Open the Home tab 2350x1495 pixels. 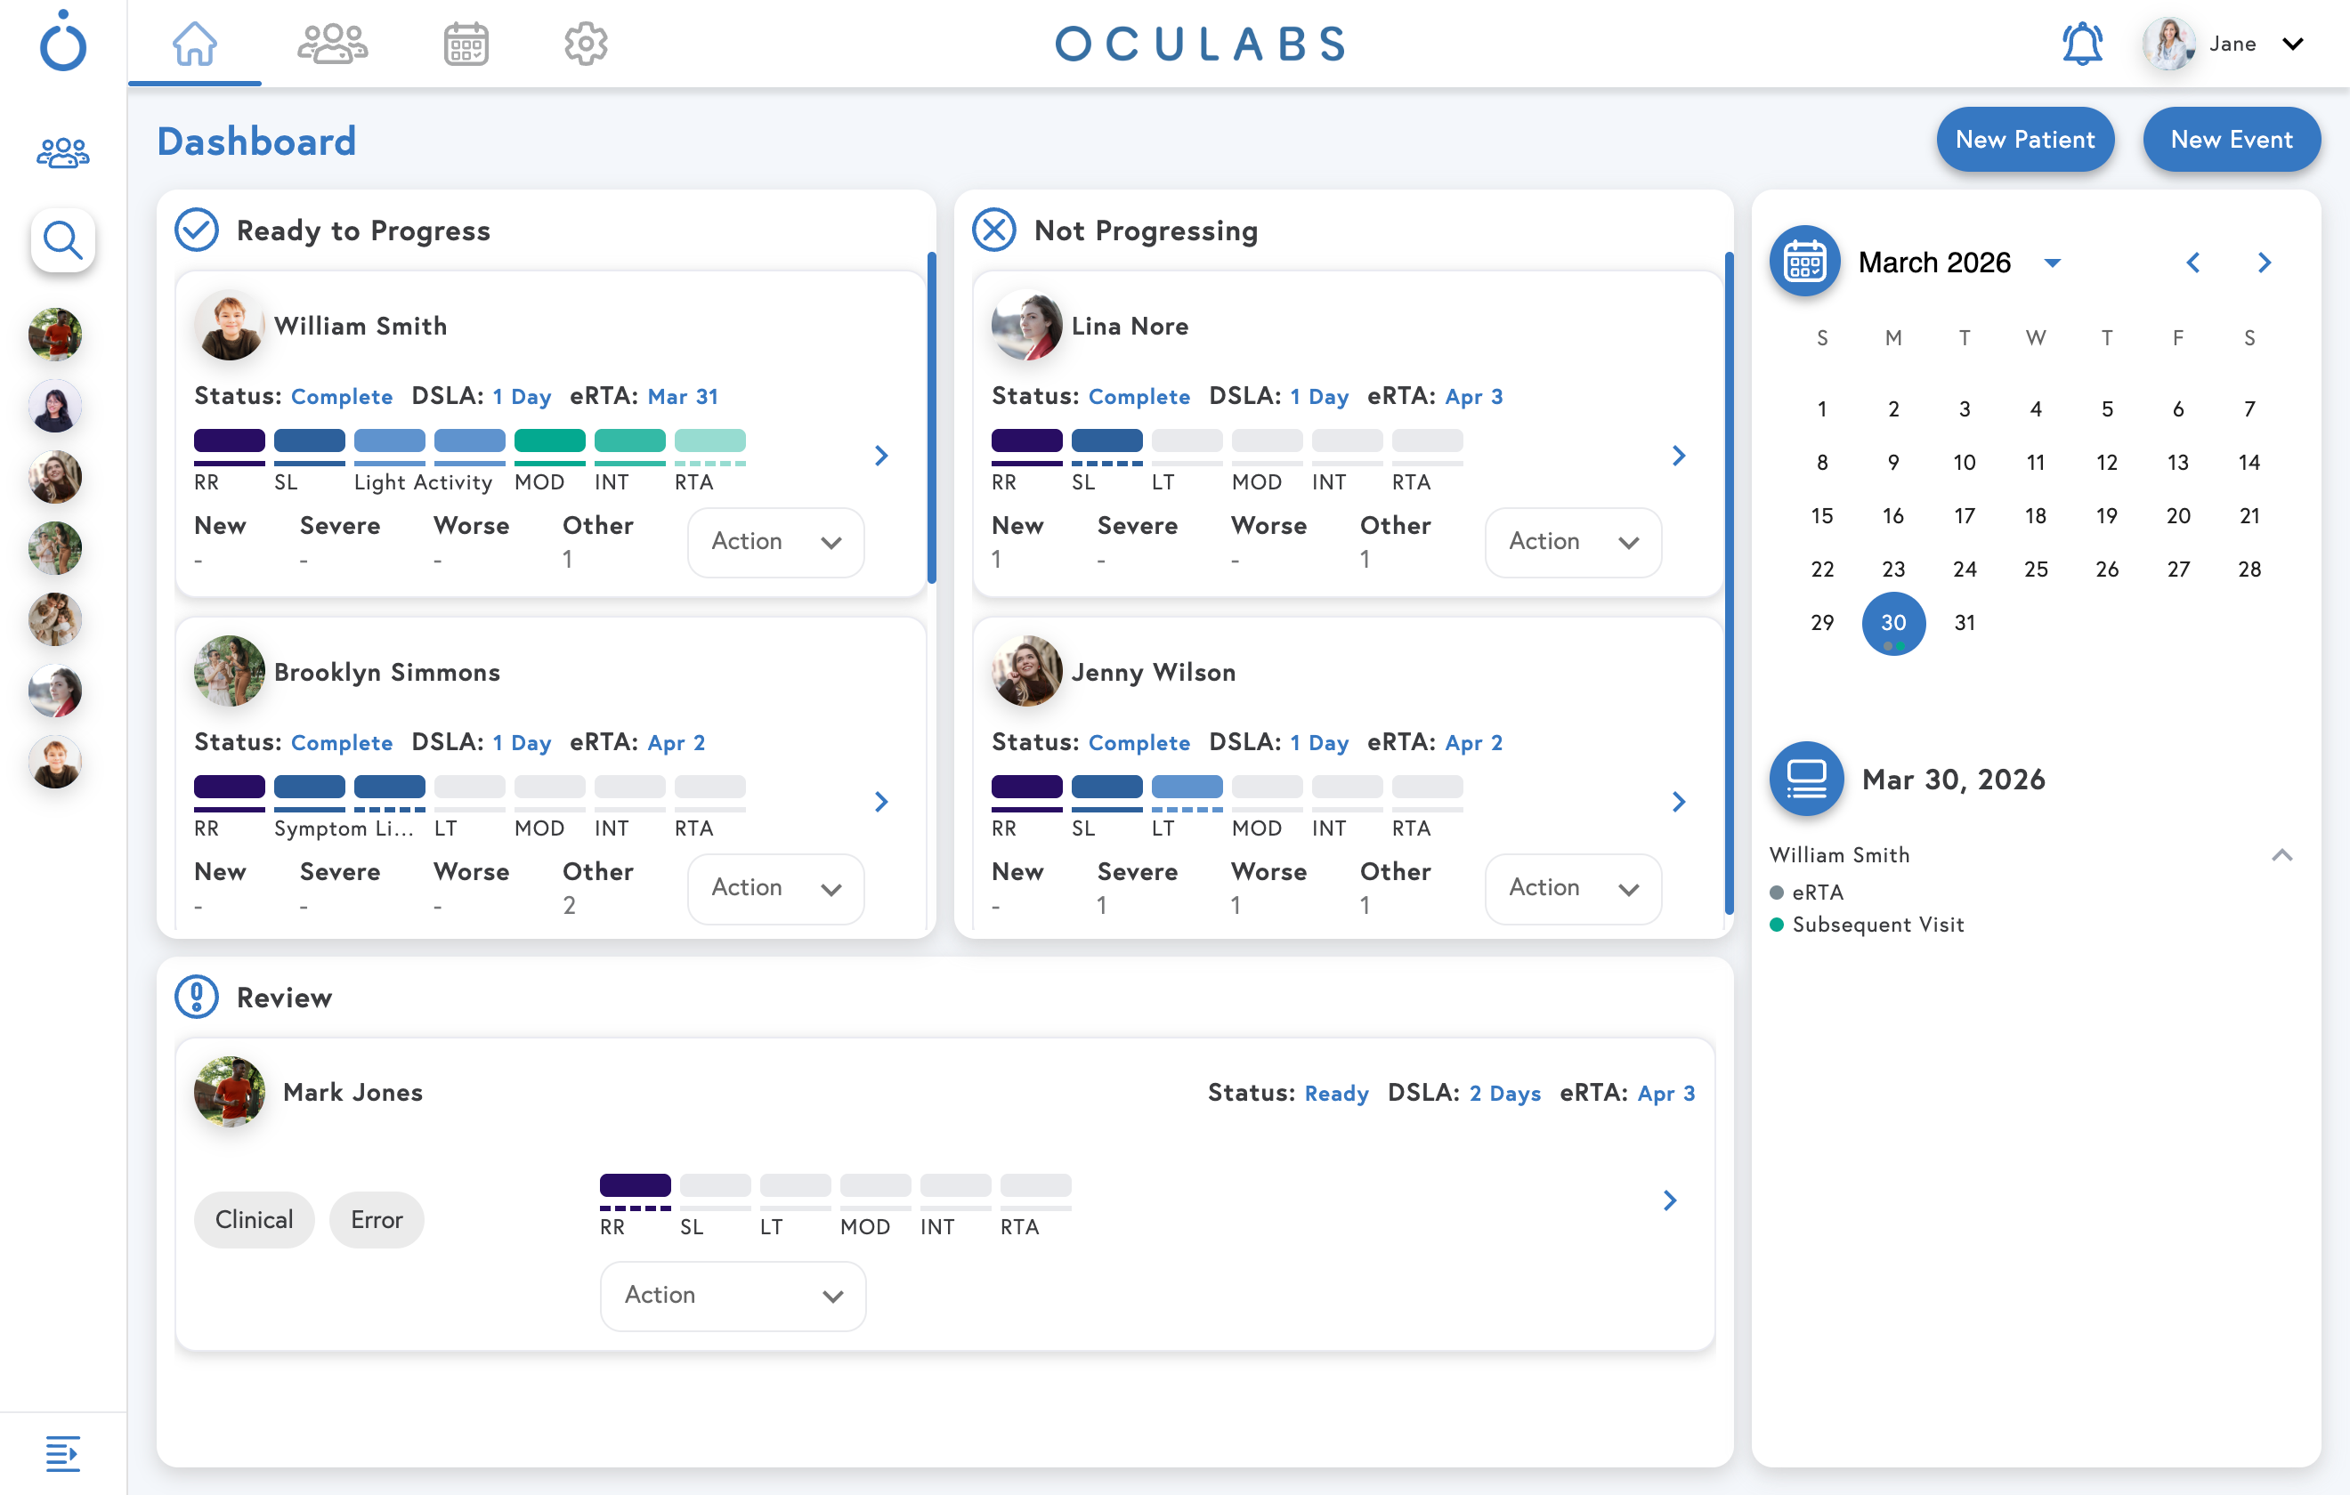point(194,44)
